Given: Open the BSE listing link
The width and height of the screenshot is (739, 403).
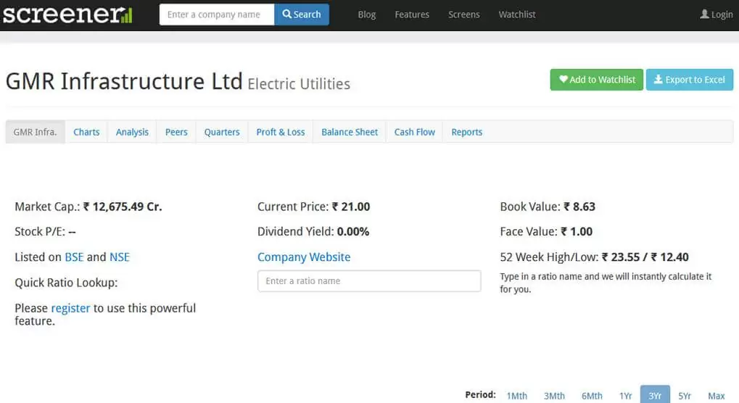Looking at the screenshot, I should 74,257.
